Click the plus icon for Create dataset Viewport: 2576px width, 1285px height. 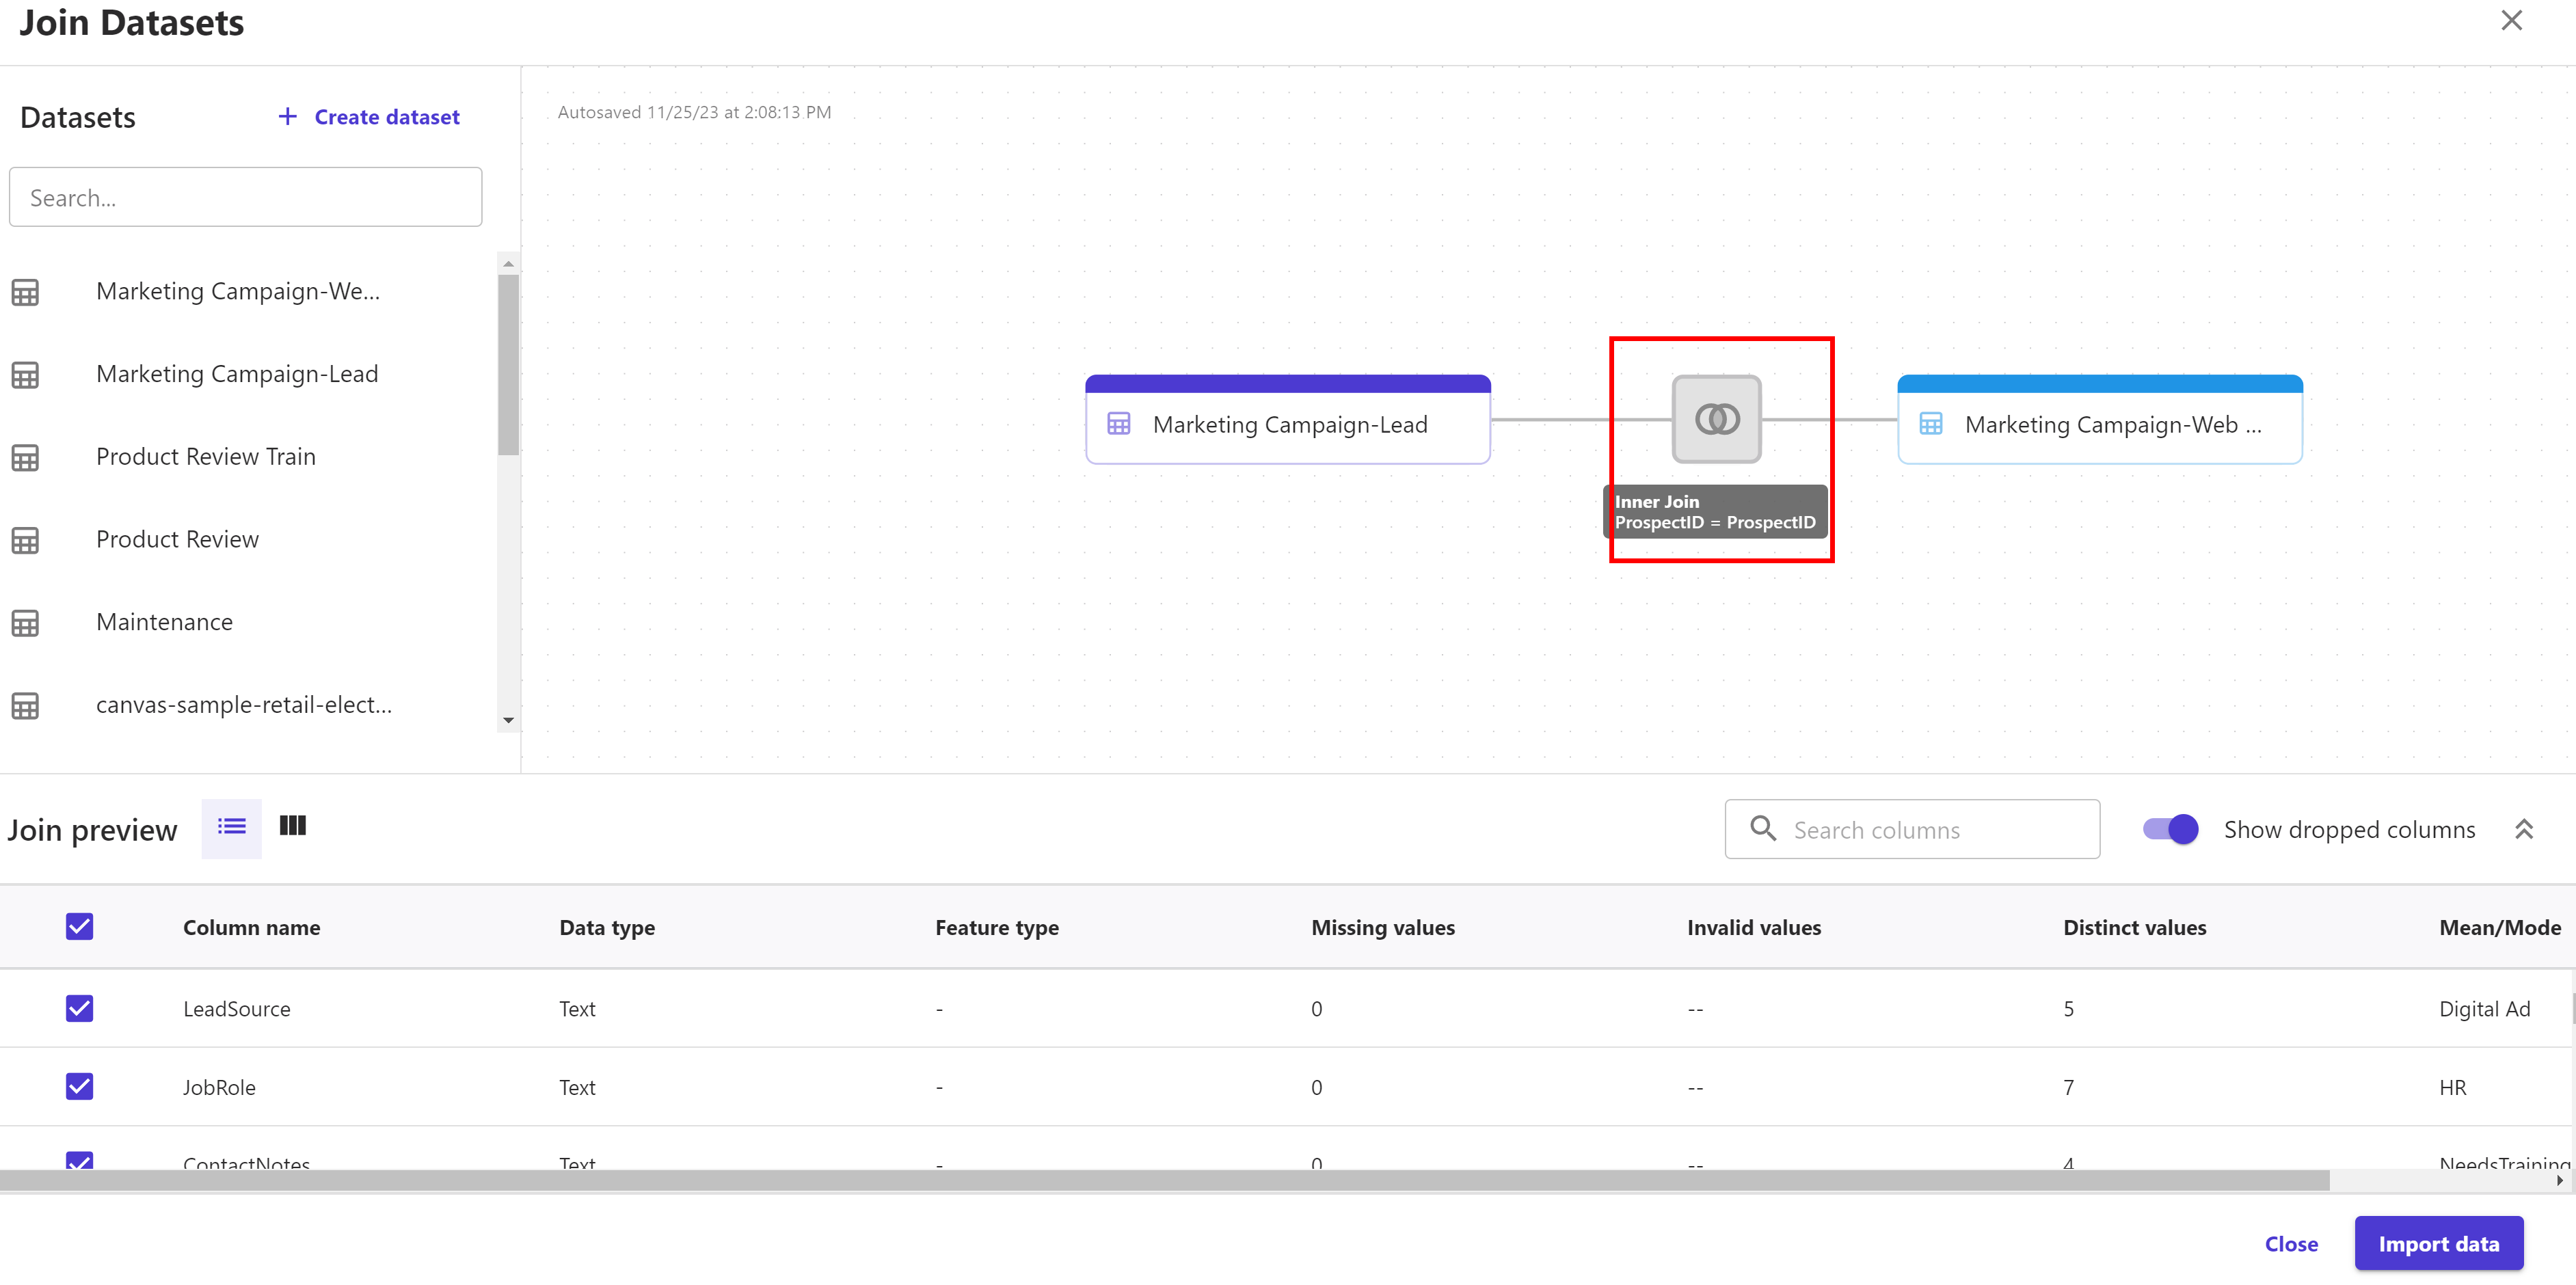point(288,117)
